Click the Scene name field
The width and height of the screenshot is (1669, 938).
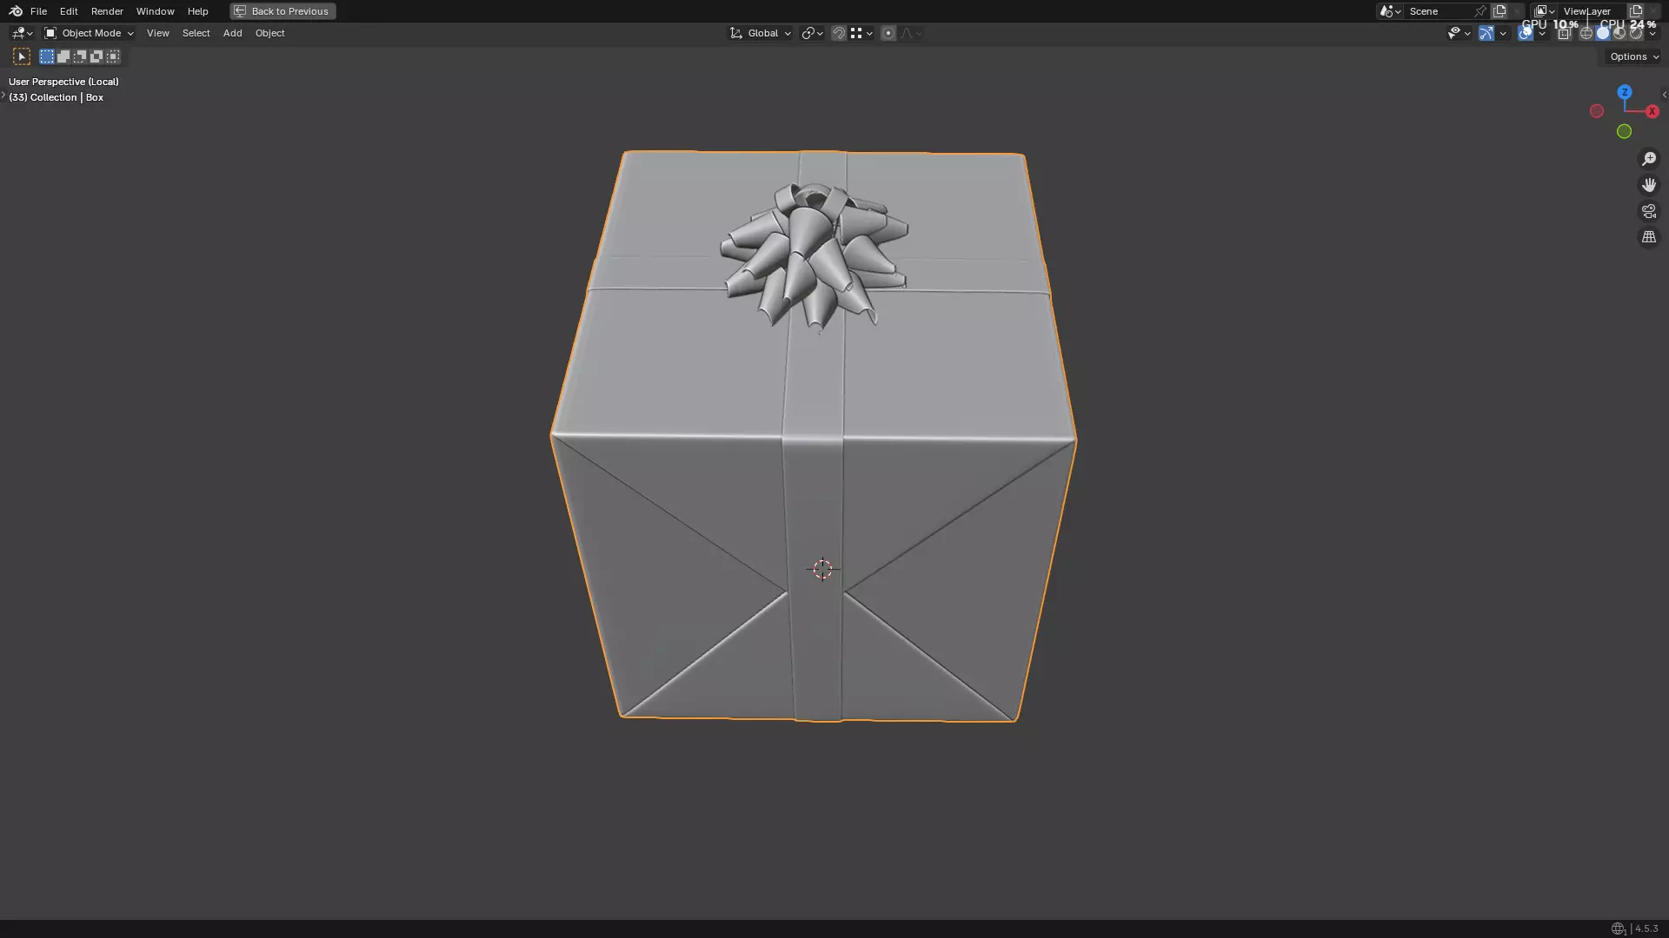coord(1438,11)
